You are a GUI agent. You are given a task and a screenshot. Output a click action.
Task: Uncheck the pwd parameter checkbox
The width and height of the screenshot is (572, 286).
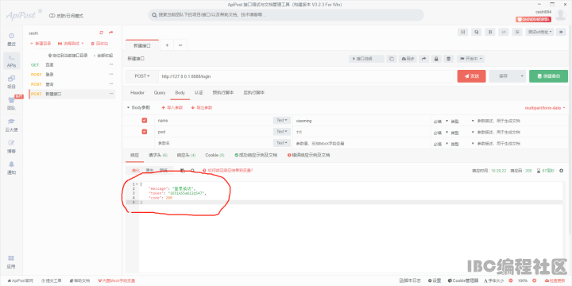click(x=145, y=132)
